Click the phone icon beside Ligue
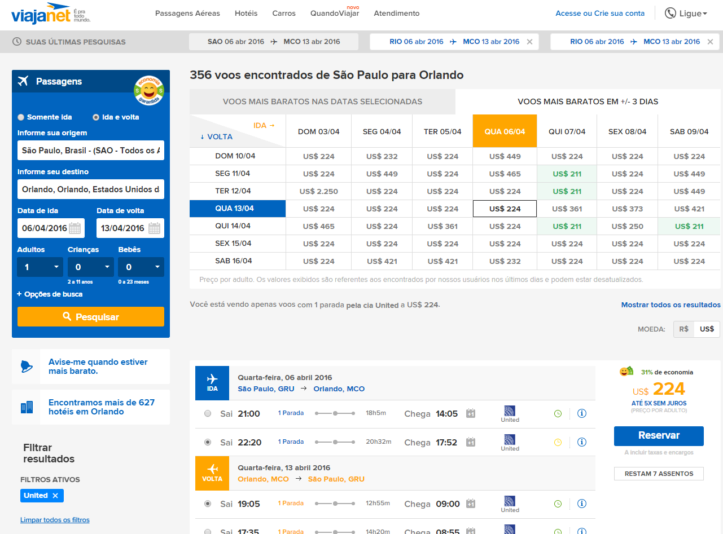 pyautogui.click(x=671, y=13)
